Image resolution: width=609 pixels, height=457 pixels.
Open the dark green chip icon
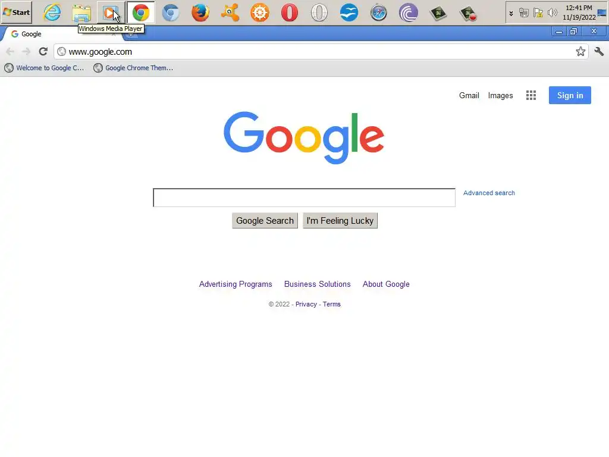click(438, 13)
